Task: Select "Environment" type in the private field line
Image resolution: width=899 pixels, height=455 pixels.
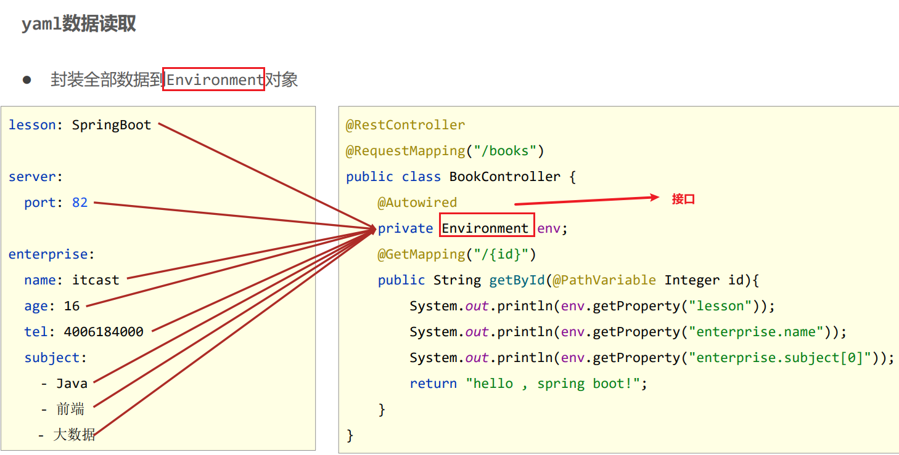Action: 485,228
